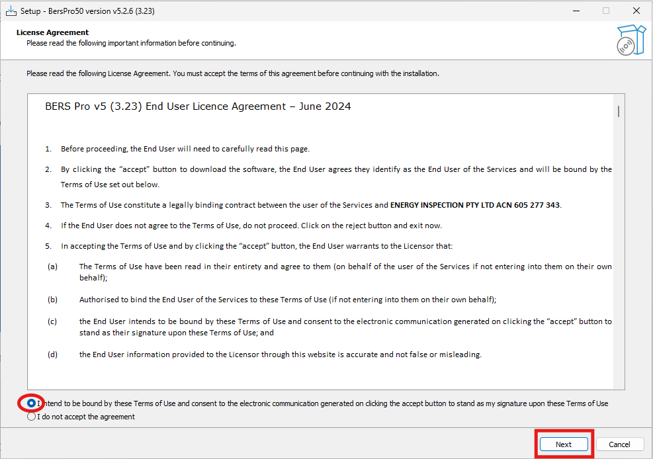Close the Setup window

coord(636,11)
